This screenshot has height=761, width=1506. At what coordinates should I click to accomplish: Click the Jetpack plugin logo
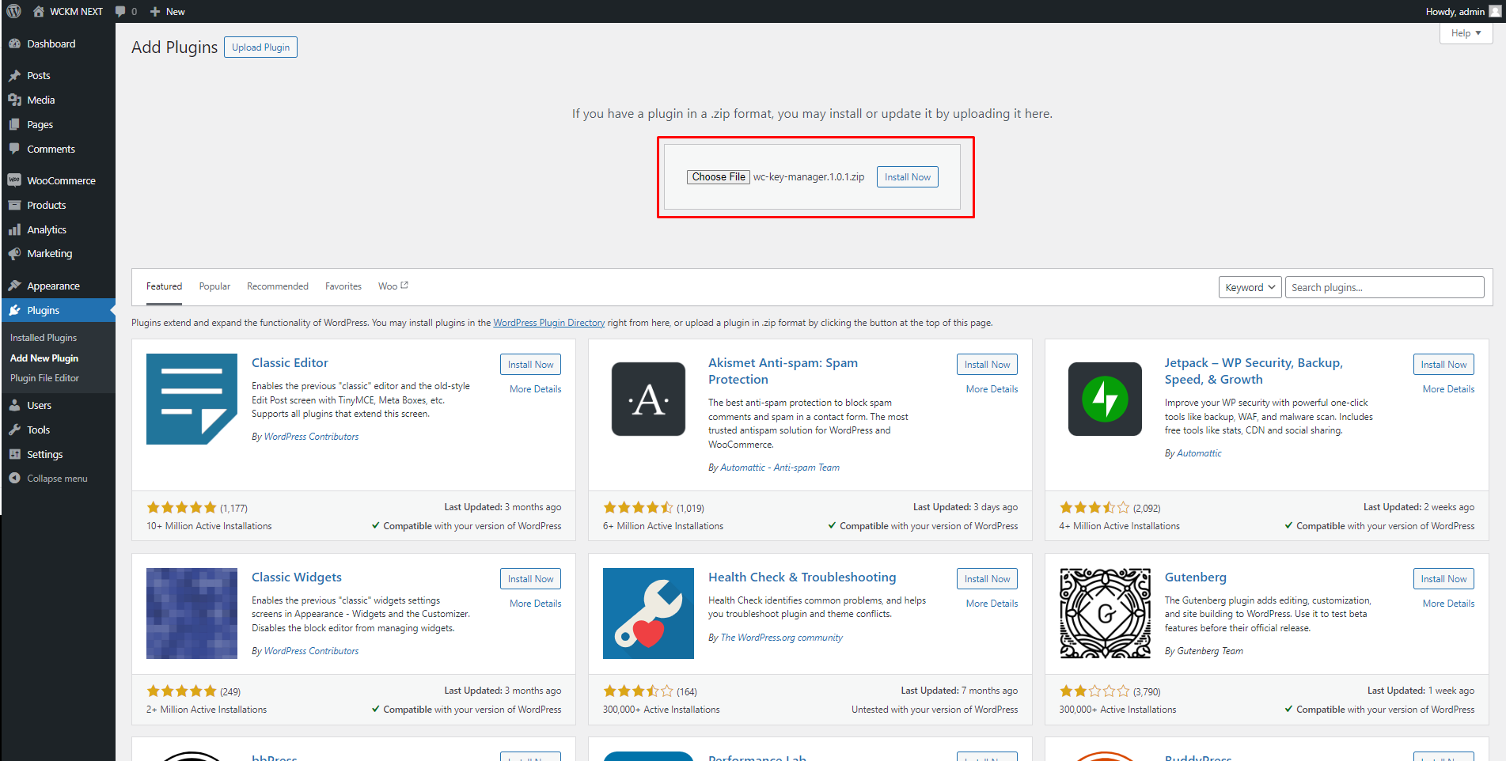pos(1105,399)
